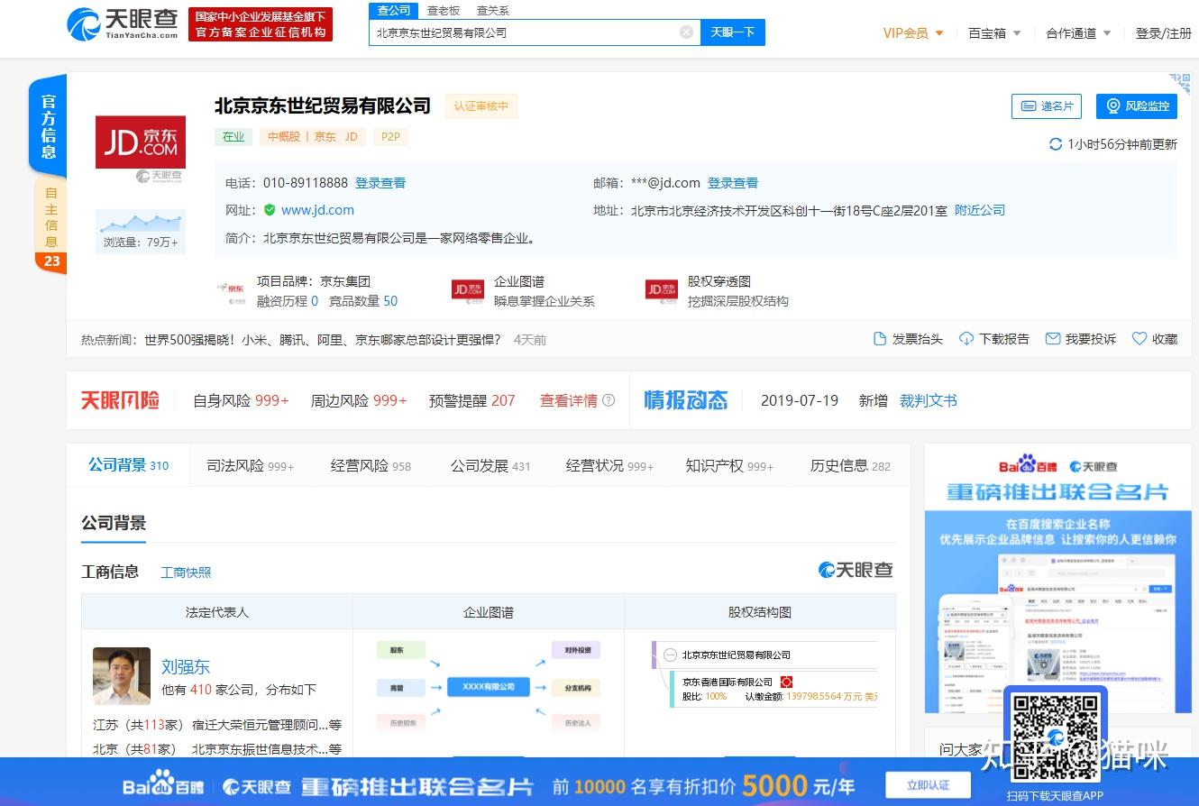Click the JD logo next to 股权穿透图
The height and width of the screenshot is (806, 1199).
662,290
